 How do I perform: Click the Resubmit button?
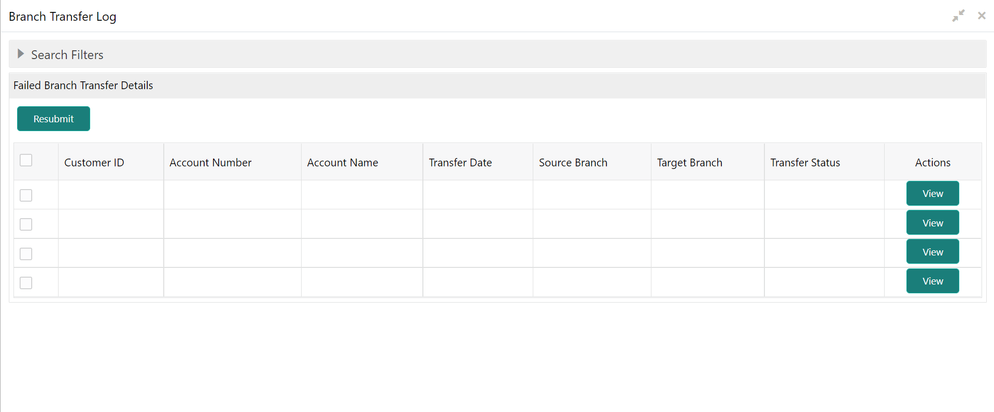pyautogui.click(x=53, y=119)
